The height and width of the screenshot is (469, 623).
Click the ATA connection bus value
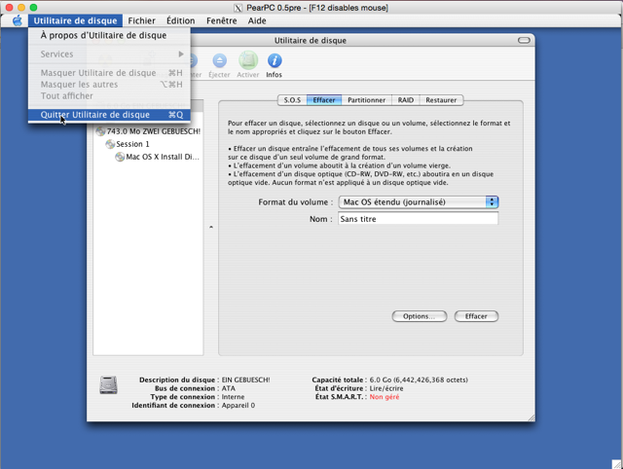229,388
